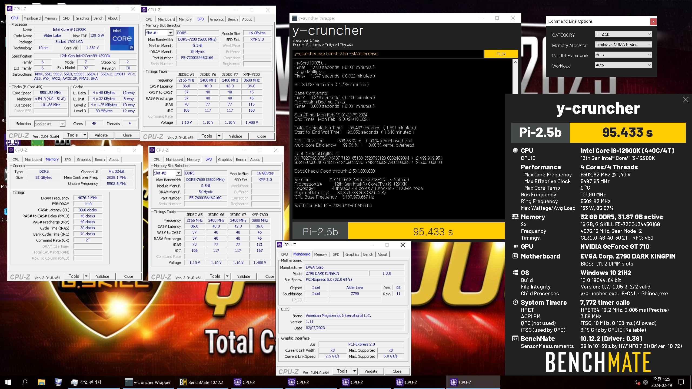Open Memory tab in Slot #2 SPD window
The width and height of the screenshot is (692, 389).
193,160
